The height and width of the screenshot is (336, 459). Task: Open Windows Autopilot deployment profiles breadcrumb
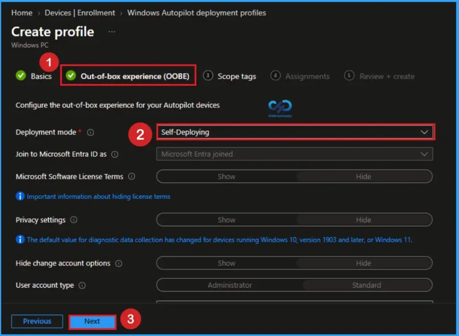point(196,13)
